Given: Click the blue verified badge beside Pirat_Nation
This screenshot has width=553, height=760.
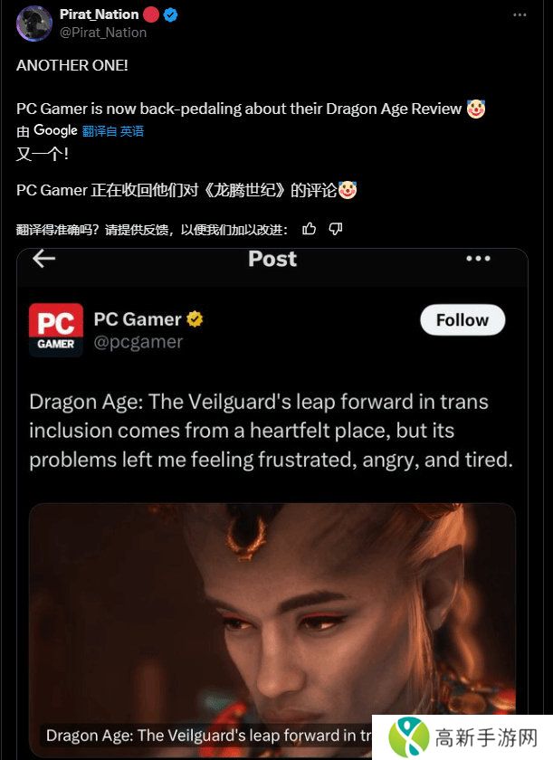Looking at the screenshot, I should (172, 14).
